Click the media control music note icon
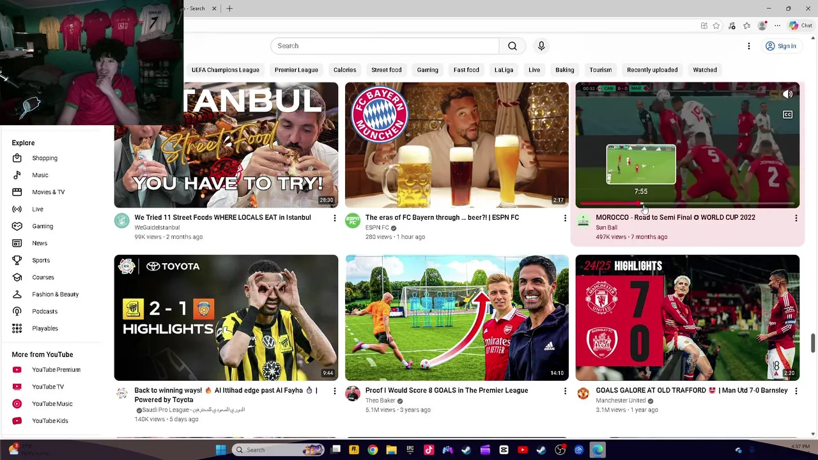 [732, 26]
